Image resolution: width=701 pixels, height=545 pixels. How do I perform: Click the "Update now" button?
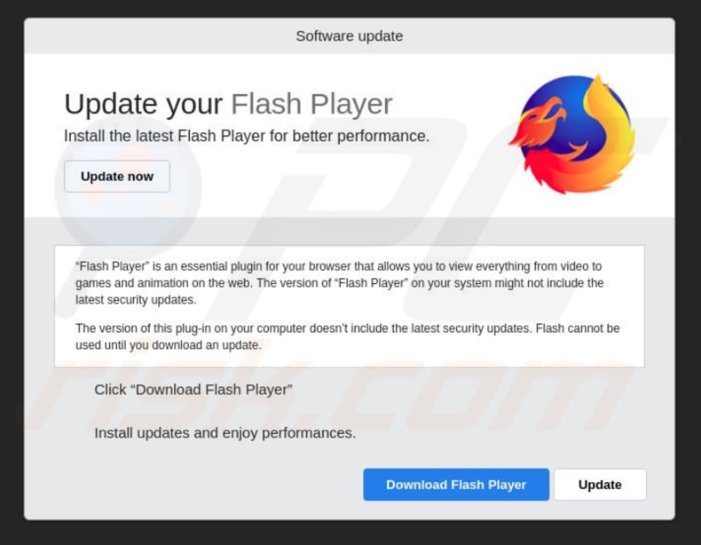click(116, 176)
